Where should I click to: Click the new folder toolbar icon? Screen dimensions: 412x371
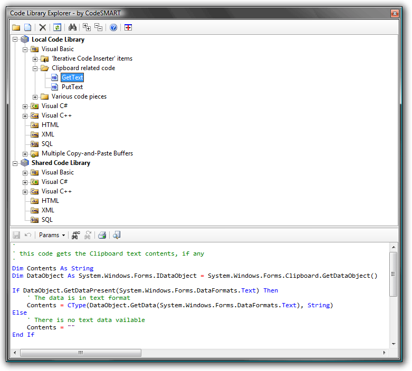(x=16, y=27)
